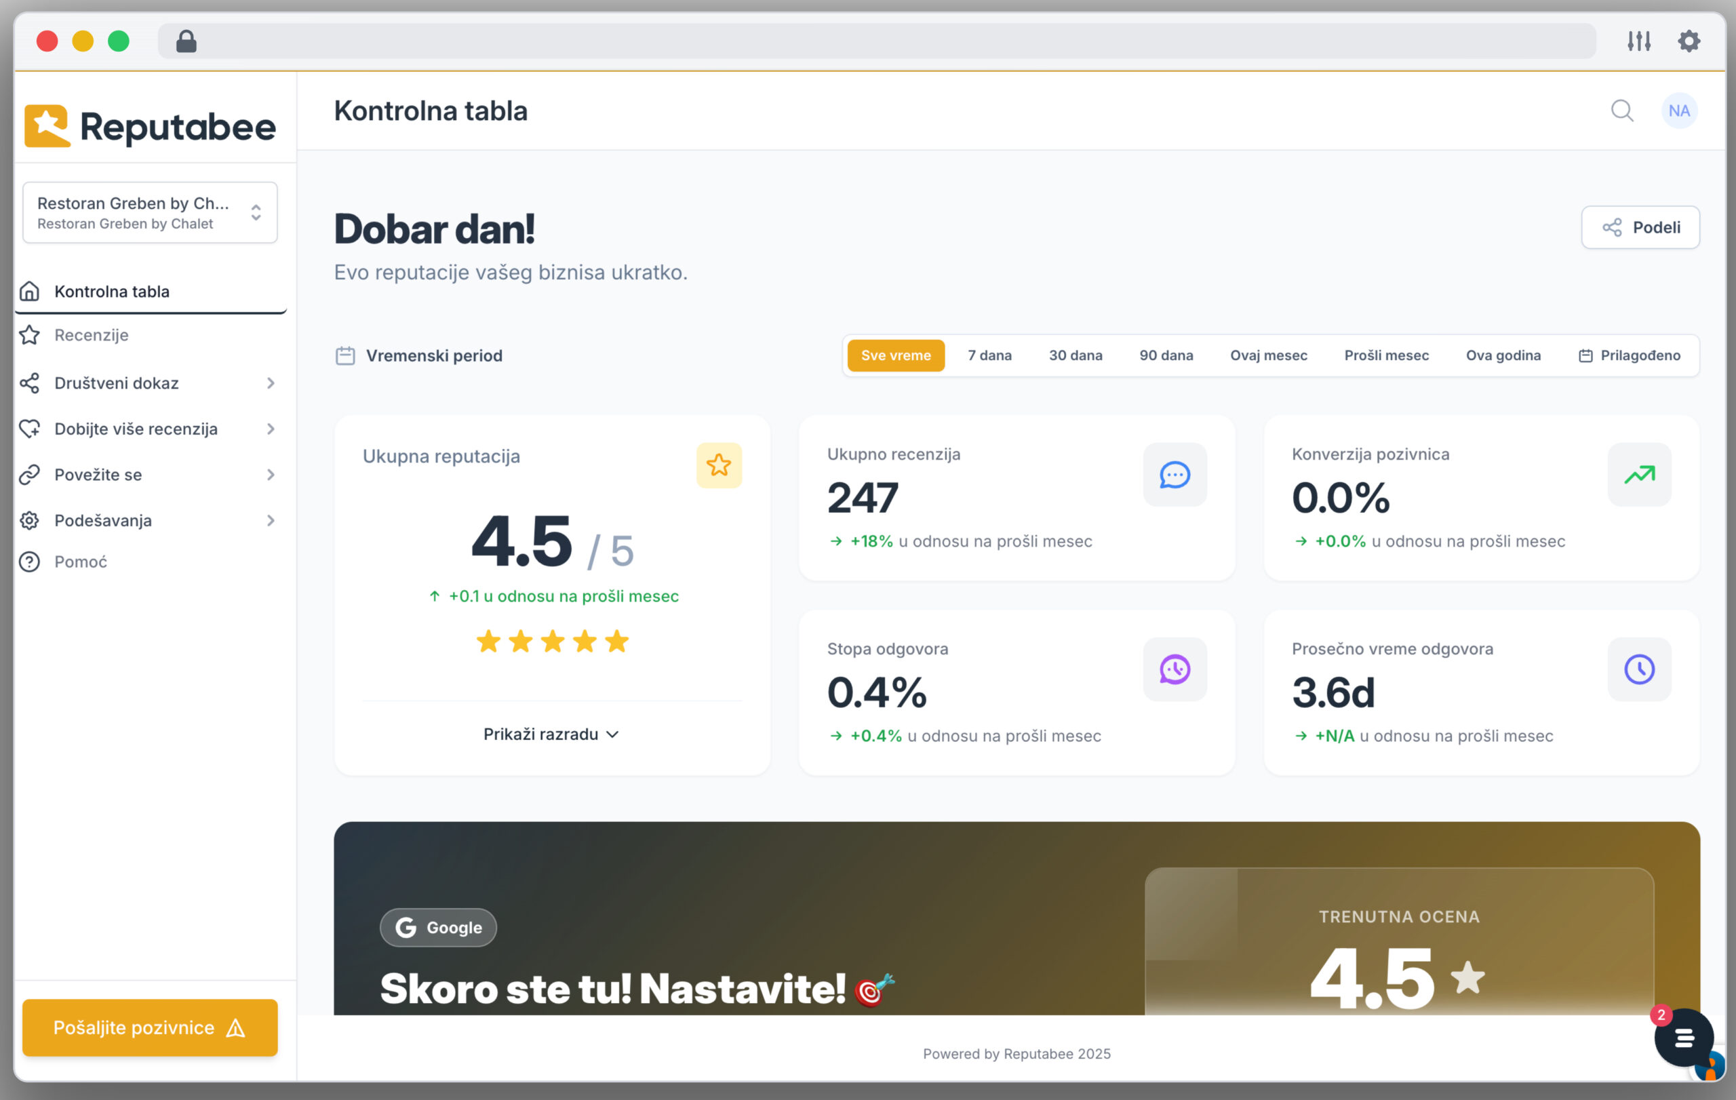Image resolution: width=1736 pixels, height=1100 pixels.
Task: Open Recenzije in the sidebar
Action: (x=92, y=335)
